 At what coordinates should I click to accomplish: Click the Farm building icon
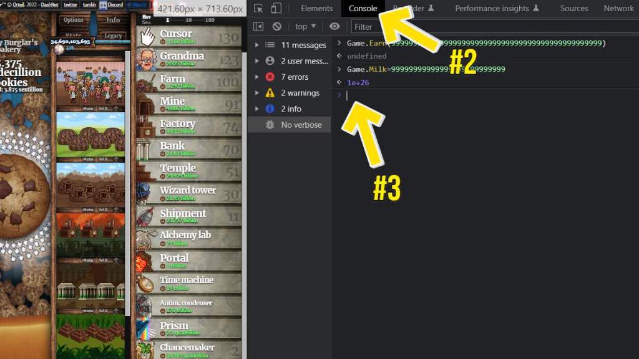(x=146, y=82)
